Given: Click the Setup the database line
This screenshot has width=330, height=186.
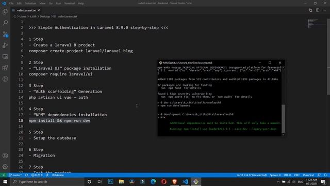Looking at the screenshot, I should click(x=53, y=138).
